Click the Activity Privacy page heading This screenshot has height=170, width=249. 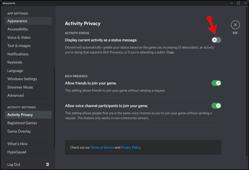click(x=83, y=23)
